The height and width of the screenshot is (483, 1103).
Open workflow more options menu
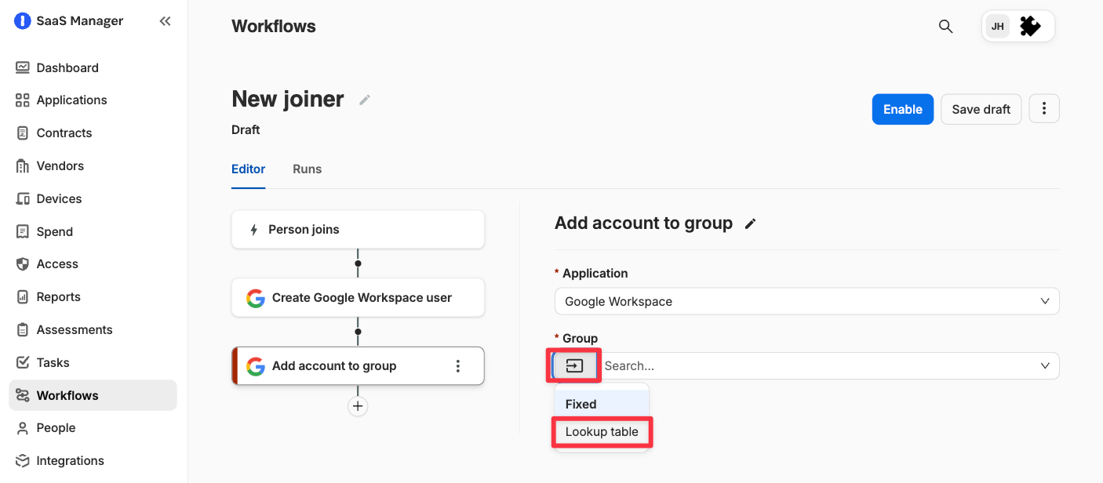click(1044, 109)
